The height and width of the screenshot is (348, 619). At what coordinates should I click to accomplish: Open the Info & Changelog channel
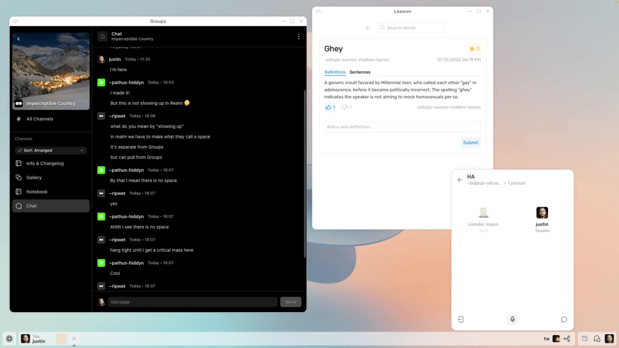[51, 163]
